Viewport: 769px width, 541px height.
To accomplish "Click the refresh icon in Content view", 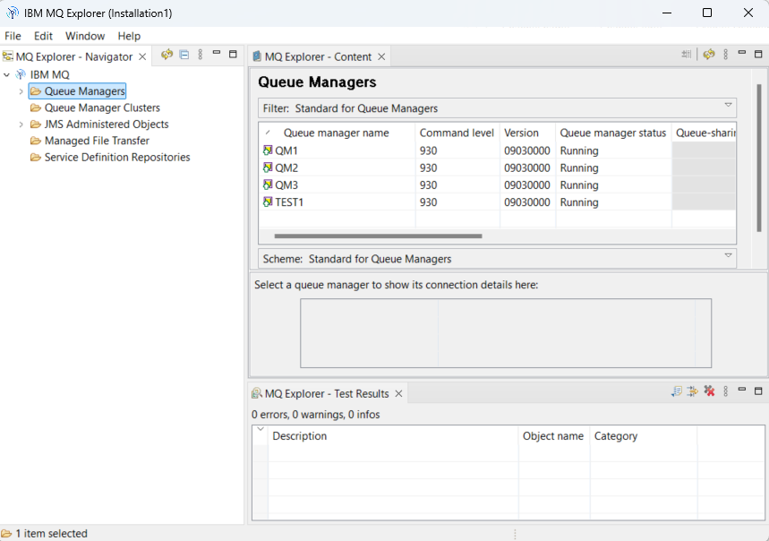I will [709, 55].
